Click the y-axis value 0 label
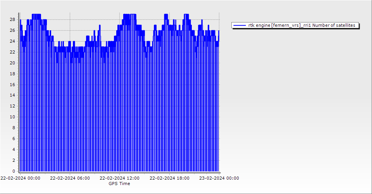Screen dimensions: 372x194 coord(14,171)
